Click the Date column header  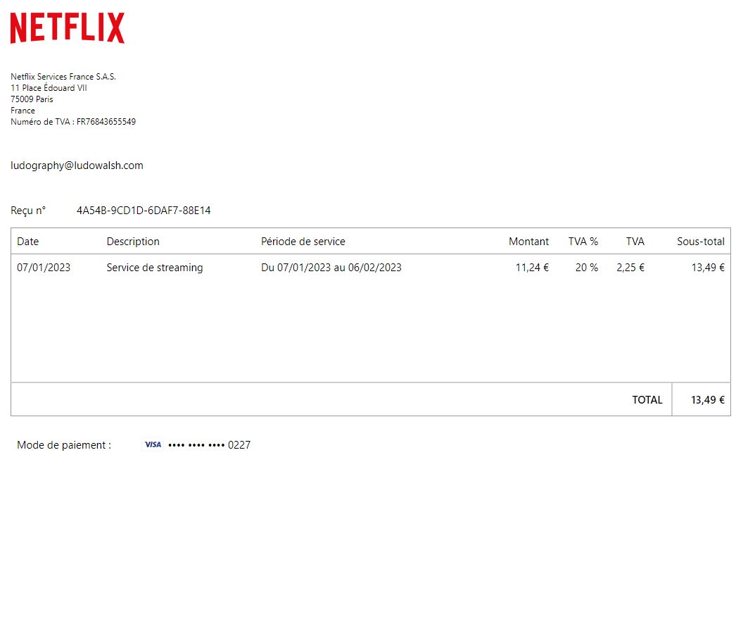pos(28,241)
